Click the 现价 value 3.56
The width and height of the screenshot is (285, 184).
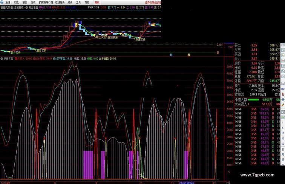pyautogui.click(x=254, y=63)
